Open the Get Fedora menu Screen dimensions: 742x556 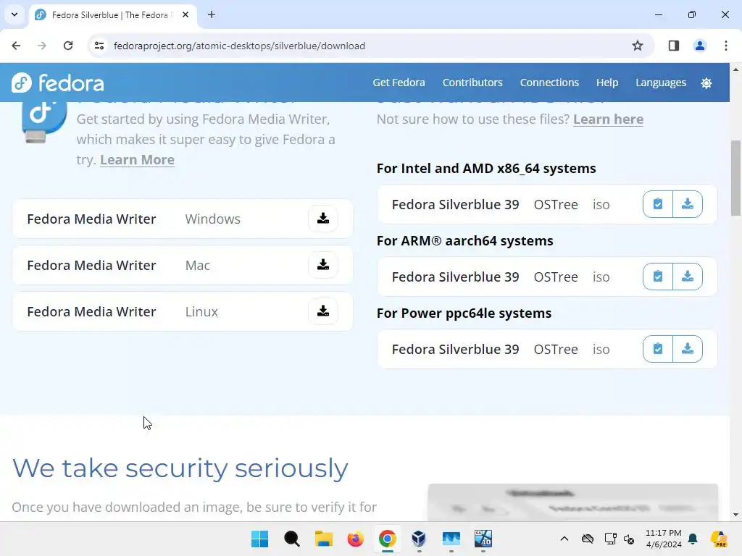click(399, 83)
